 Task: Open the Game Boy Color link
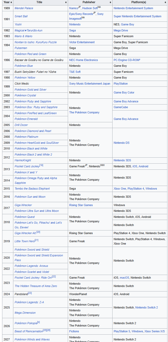[124, 92]
